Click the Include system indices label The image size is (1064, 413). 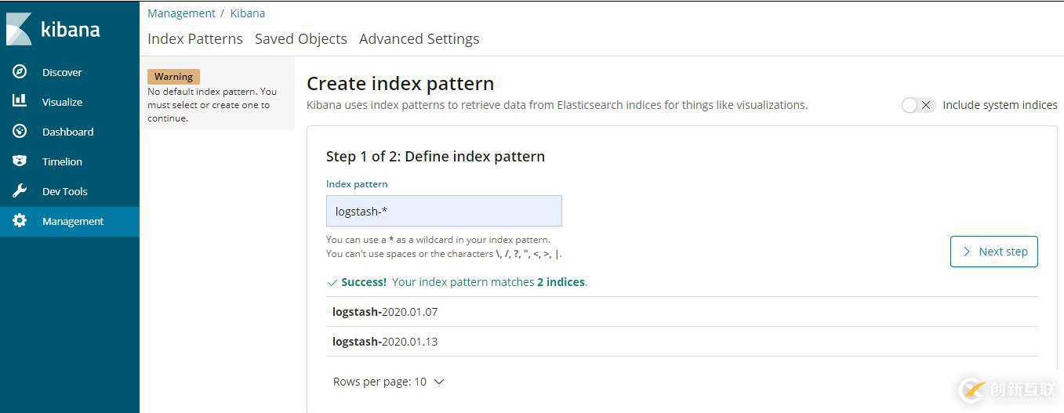click(x=1000, y=105)
